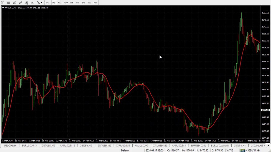Open the EURUSD,Weekly chart tab
The image size is (271, 152).
[x=220, y=146]
